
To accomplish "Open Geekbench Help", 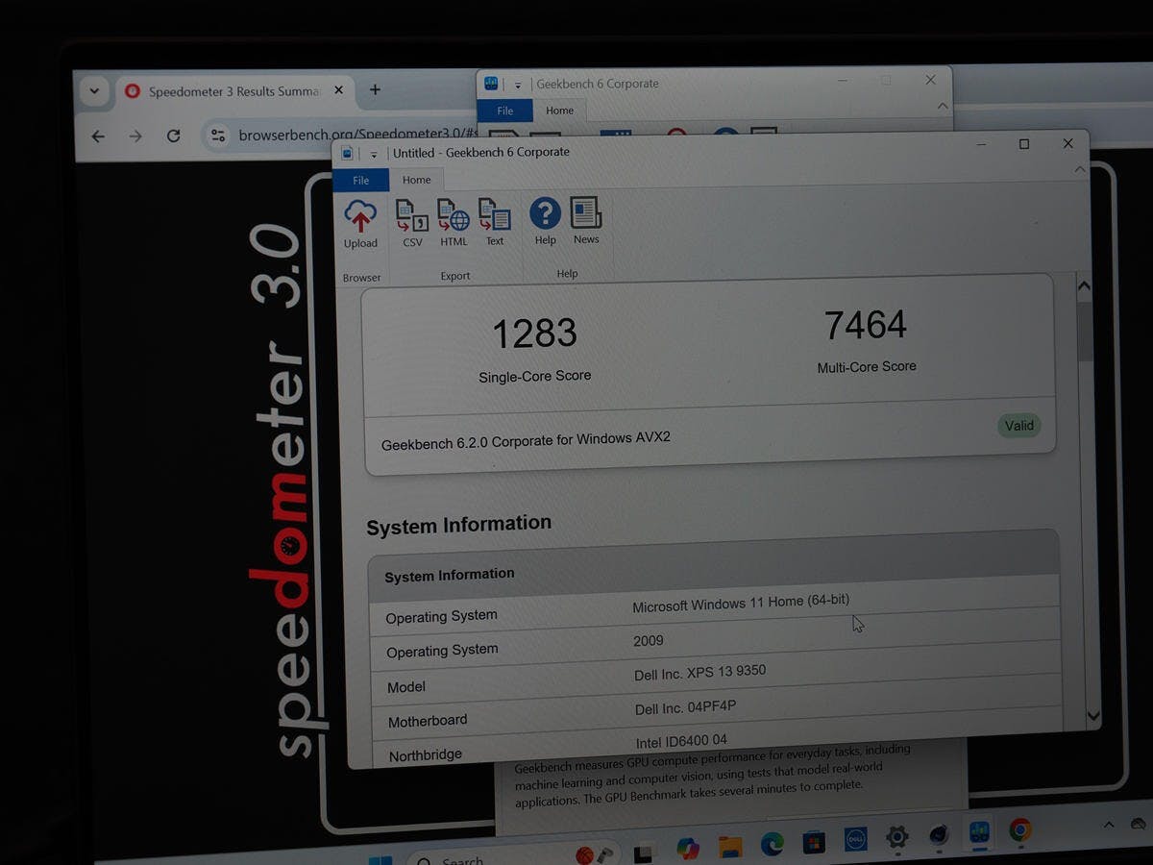I will pyautogui.click(x=545, y=221).
